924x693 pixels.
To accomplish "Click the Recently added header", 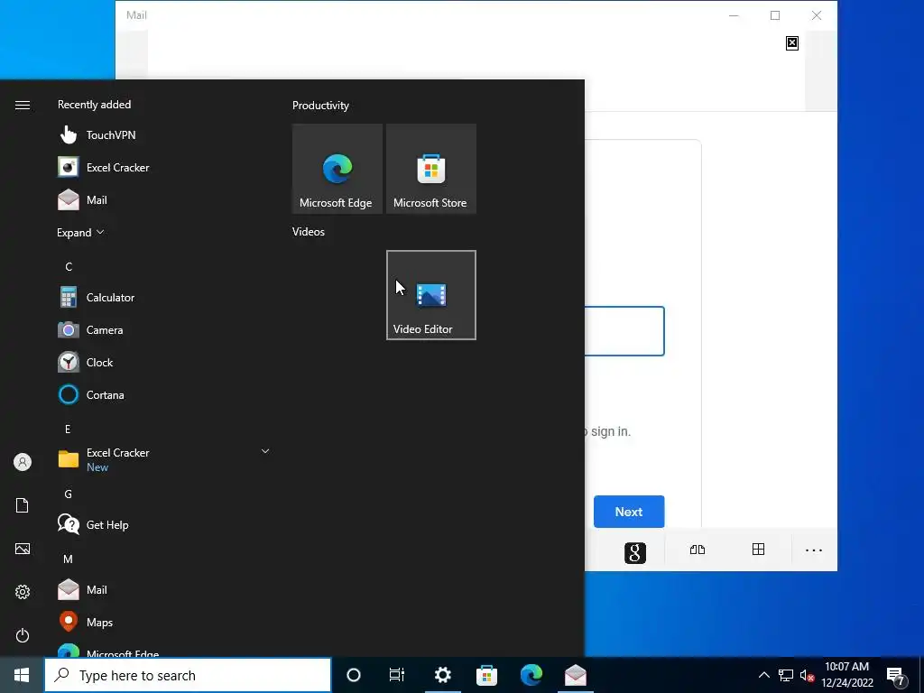I will point(94,105).
